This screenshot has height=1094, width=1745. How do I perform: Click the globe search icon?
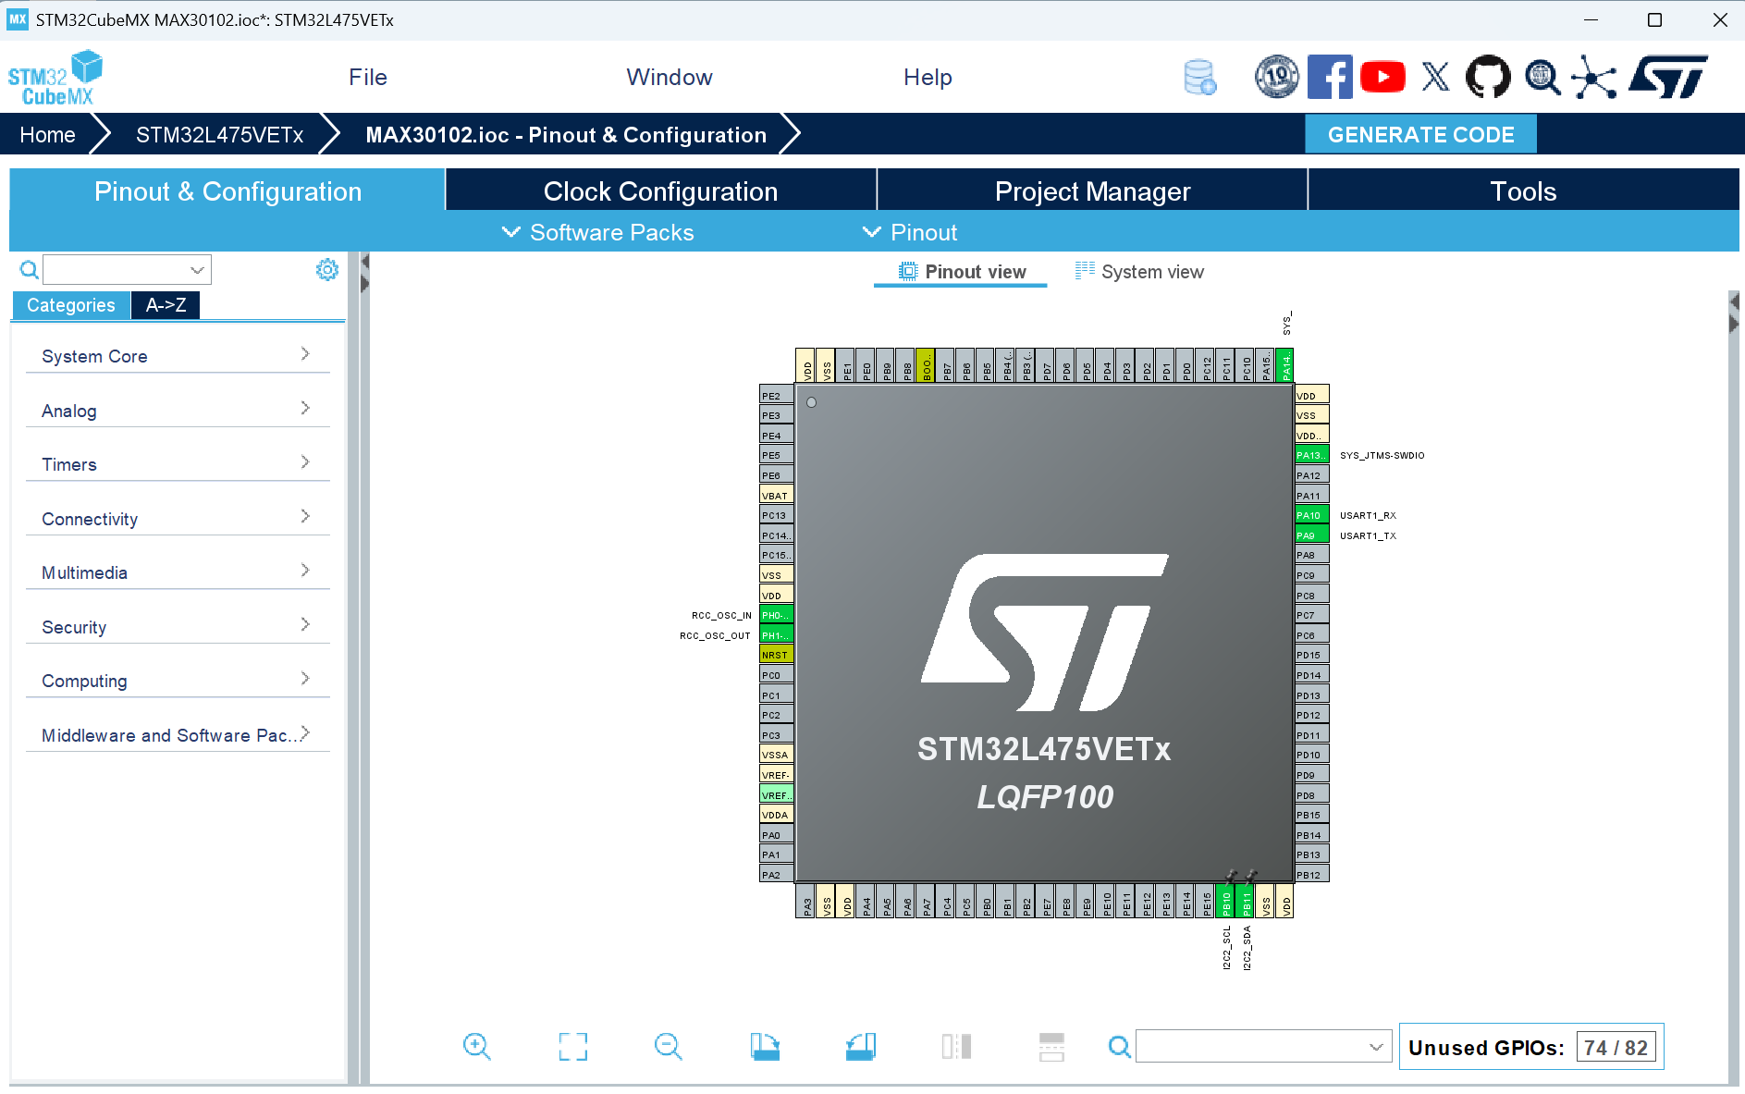[1542, 78]
